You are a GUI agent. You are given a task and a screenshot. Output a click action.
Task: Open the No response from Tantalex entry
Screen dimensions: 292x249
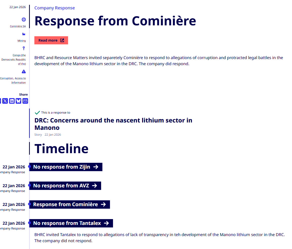(x=71, y=223)
